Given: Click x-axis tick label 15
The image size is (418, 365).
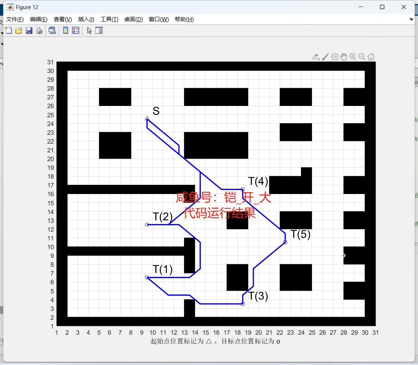Looking at the screenshot, I should (x=206, y=332).
